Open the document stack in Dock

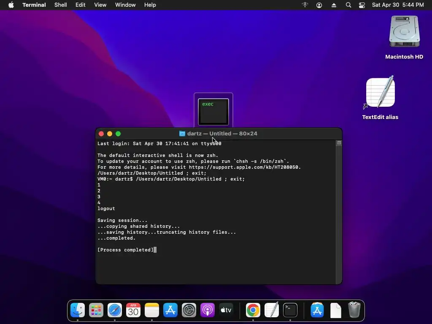click(x=335, y=310)
